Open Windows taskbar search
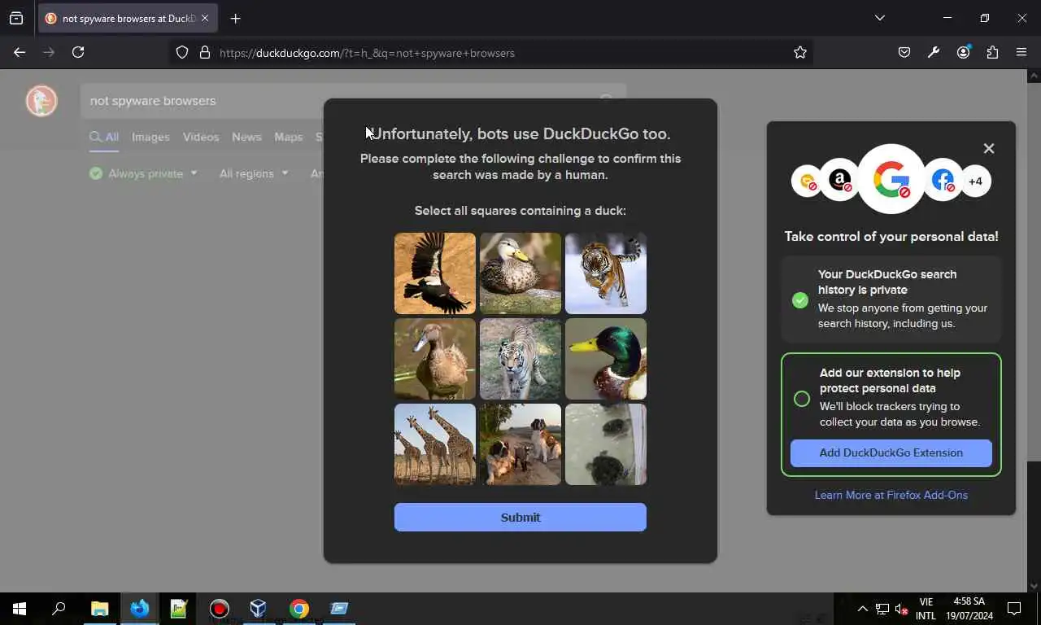 (x=59, y=609)
